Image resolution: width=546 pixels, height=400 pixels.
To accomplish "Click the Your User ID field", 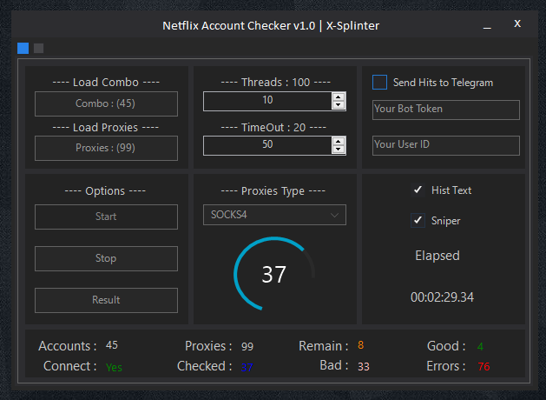I will click(446, 145).
